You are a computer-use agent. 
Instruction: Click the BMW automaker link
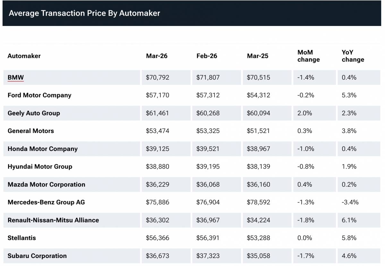[x=16, y=78]
